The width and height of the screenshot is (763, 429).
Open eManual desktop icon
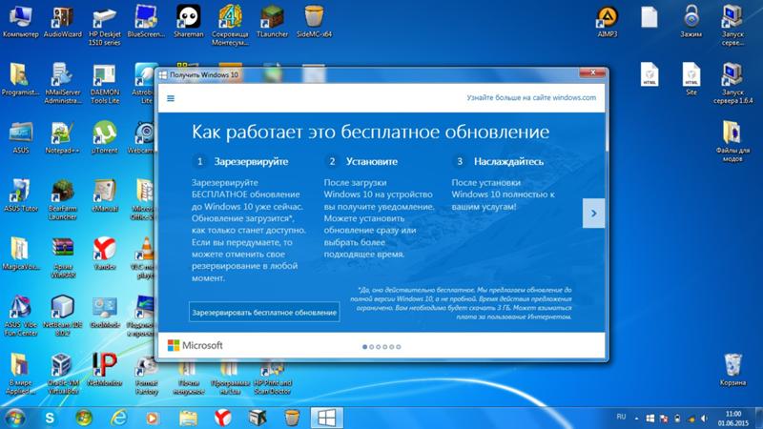click(104, 195)
